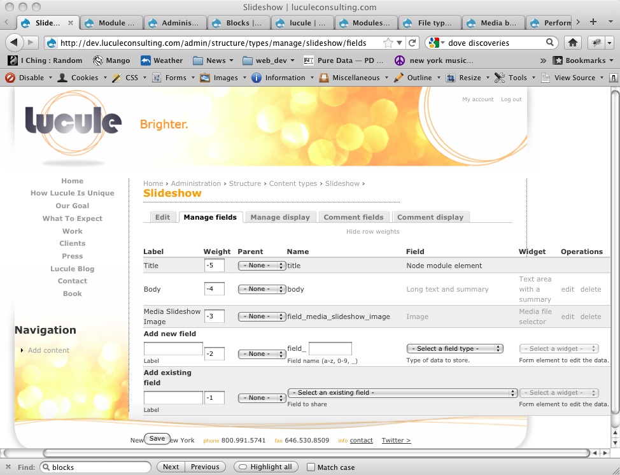
Task: Open the web_dev bookmarks folder
Action: pyautogui.click(x=269, y=60)
